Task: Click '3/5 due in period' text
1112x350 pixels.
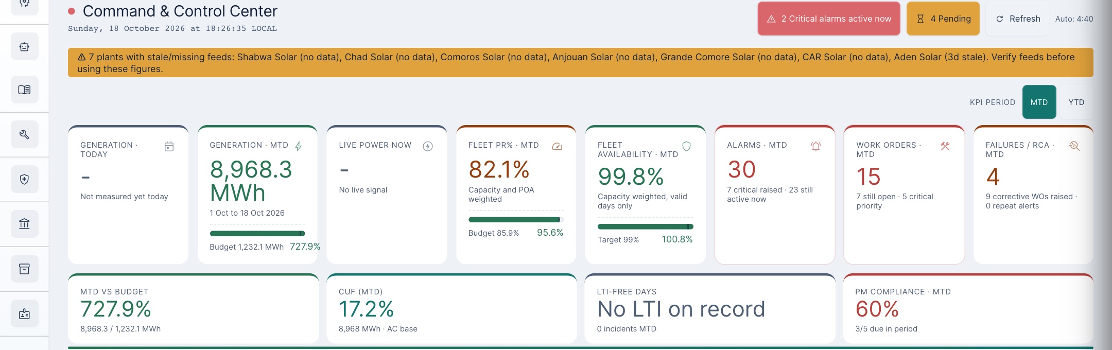Action: tap(886, 329)
